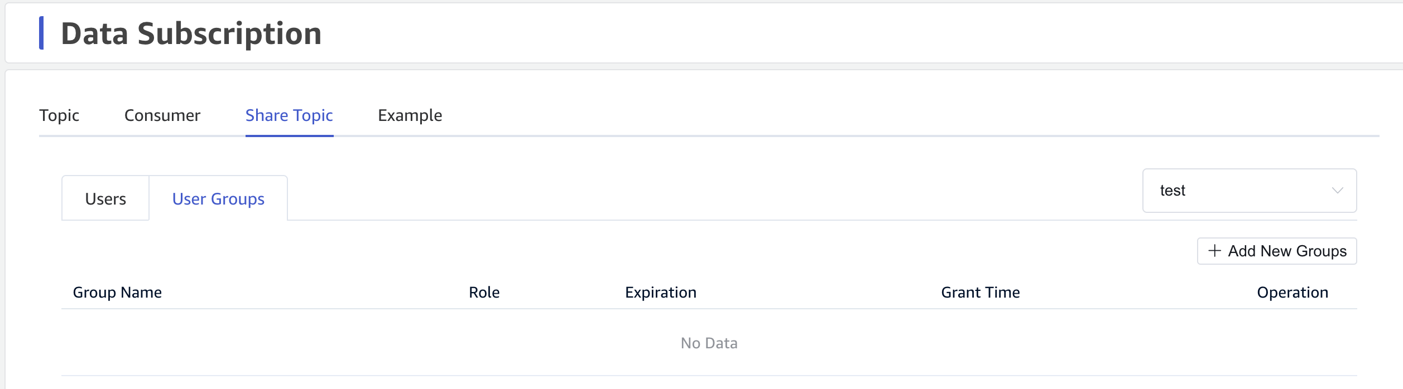Click the Role column header
Viewport: 1403px width, 389px height.
click(x=484, y=293)
